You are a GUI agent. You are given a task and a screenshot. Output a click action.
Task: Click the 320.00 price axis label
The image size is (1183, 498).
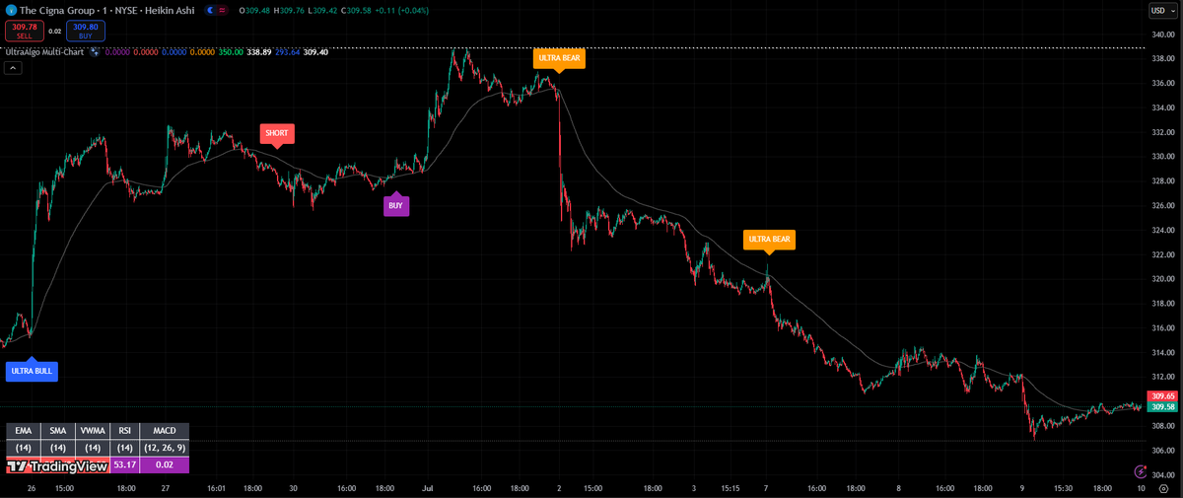1163,278
